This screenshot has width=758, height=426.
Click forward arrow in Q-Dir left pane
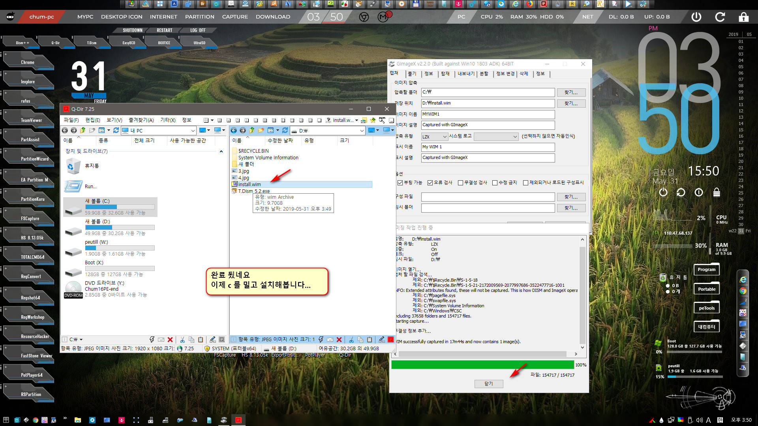pos(73,130)
